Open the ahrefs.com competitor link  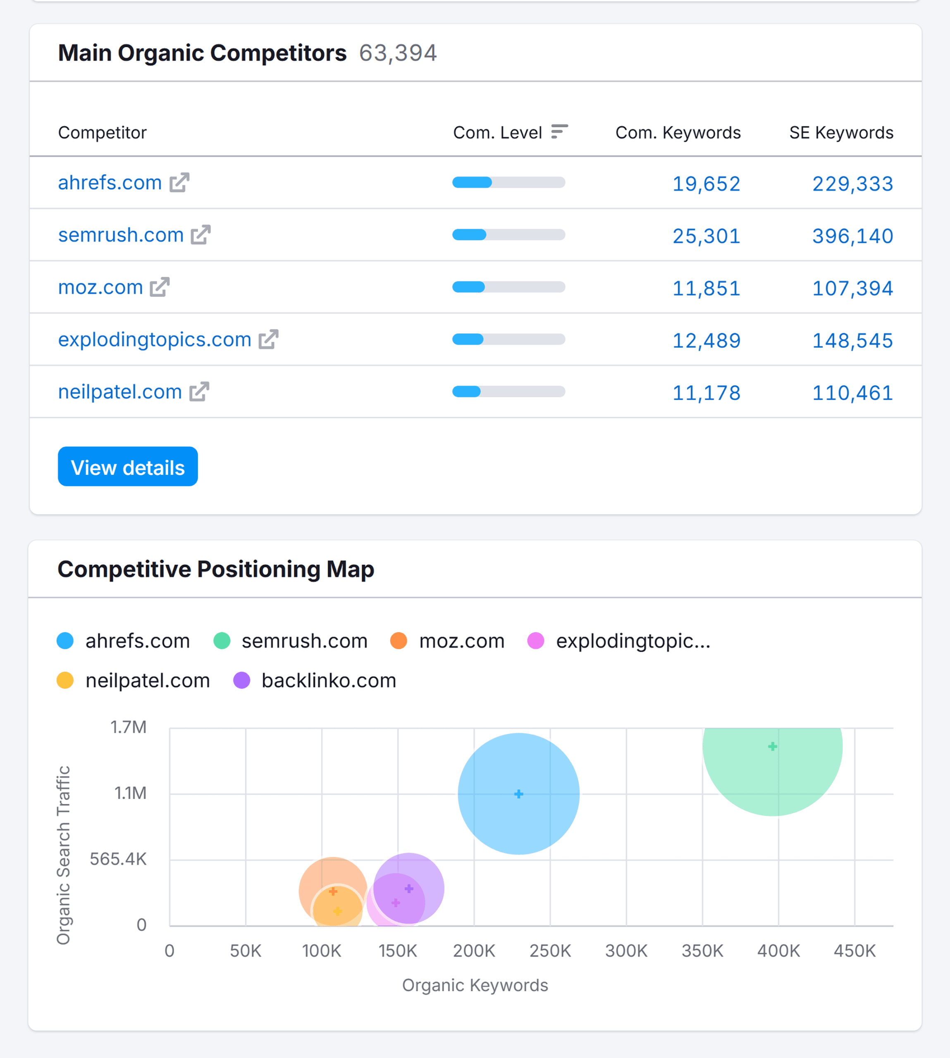(x=110, y=183)
